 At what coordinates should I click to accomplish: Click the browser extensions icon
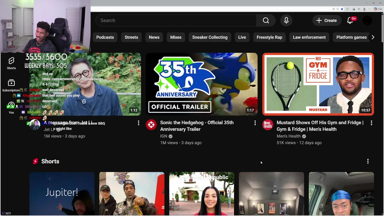pos(347,9)
